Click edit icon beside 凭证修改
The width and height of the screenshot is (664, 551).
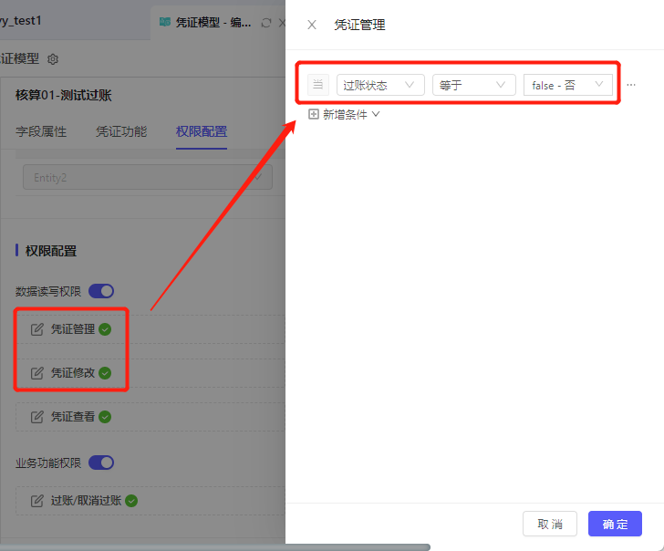tap(37, 373)
